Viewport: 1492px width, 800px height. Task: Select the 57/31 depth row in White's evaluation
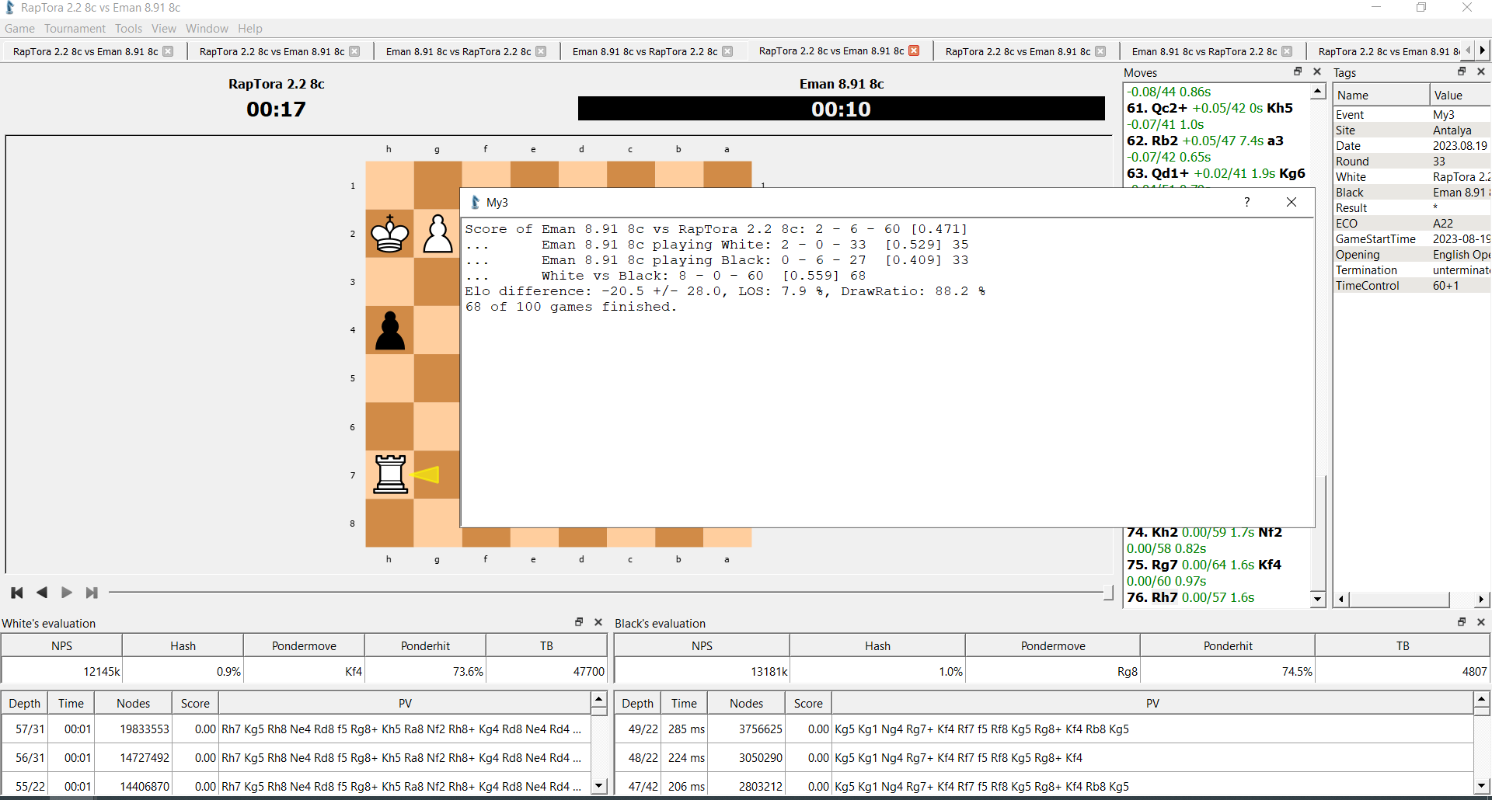coord(296,729)
